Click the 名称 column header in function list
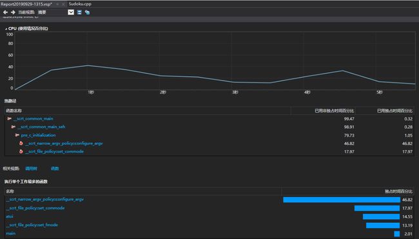This screenshot has width=419, height=239. coord(143,191)
